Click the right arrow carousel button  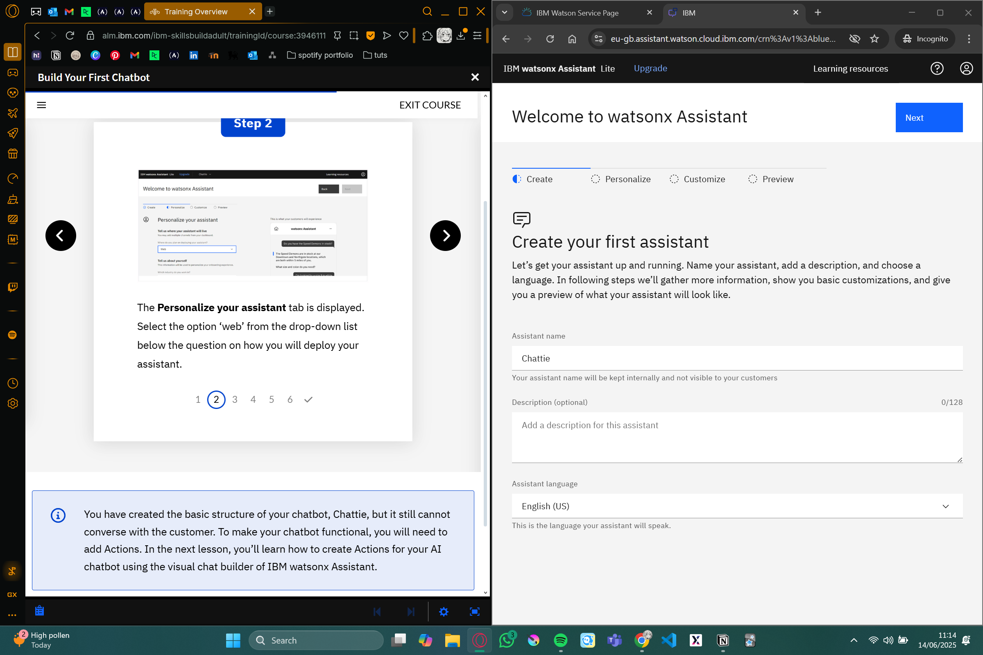[x=445, y=236]
